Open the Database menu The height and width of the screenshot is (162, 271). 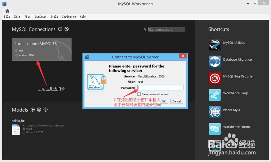tap(40, 17)
